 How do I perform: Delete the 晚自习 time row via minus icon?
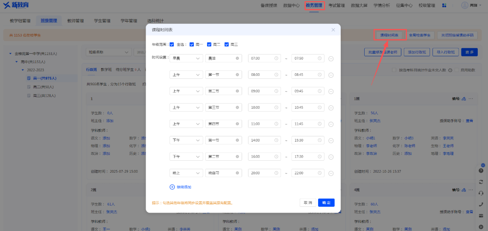point(331,173)
